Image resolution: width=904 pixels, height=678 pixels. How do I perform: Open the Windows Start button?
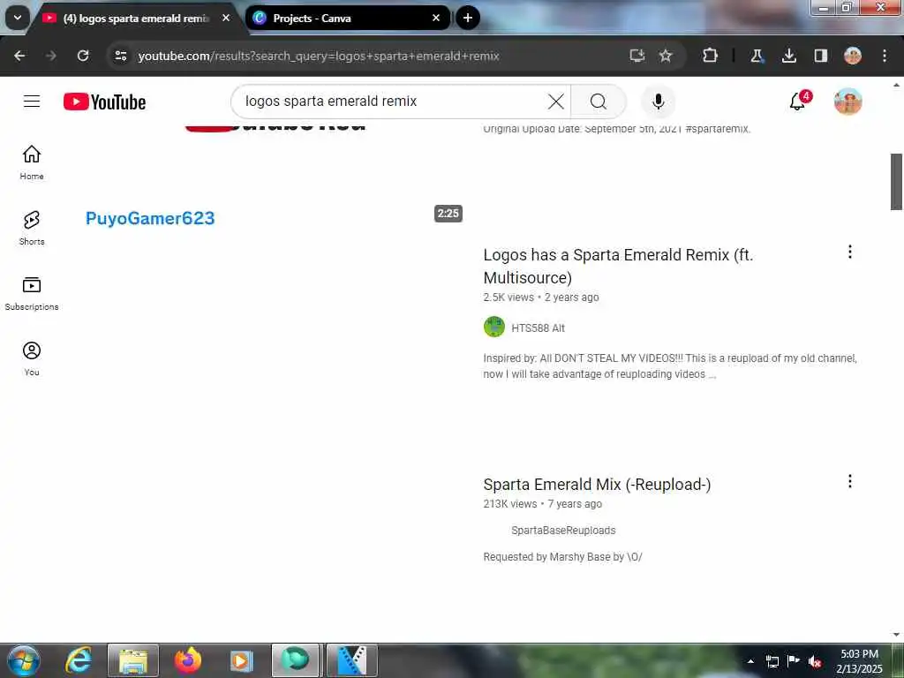point(23,660)
